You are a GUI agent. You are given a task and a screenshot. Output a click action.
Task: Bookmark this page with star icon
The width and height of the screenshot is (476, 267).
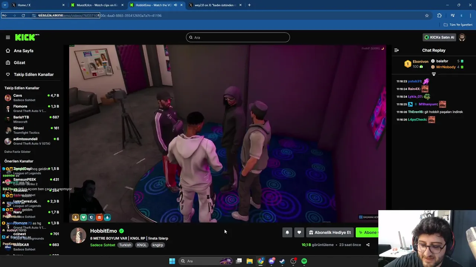pos(427,16)
